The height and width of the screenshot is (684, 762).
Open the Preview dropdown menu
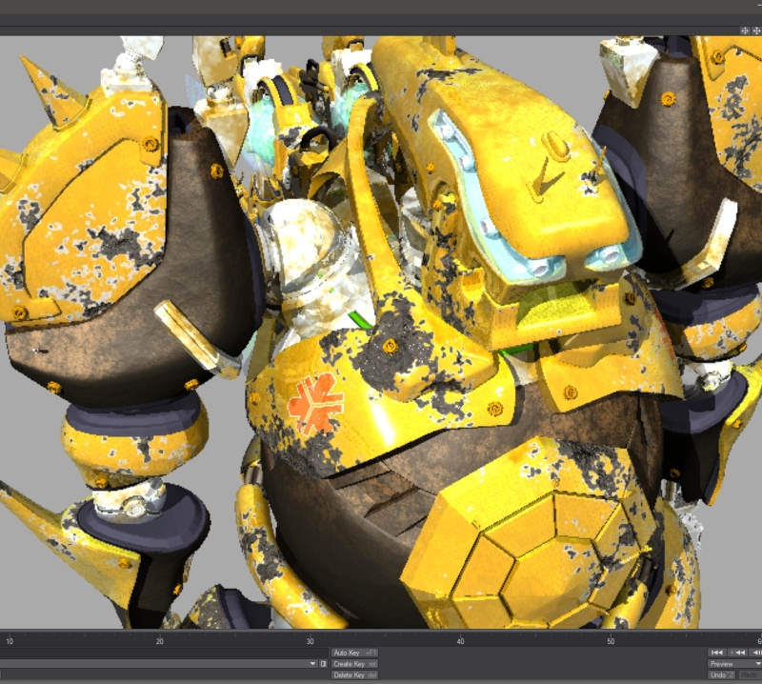734,663
